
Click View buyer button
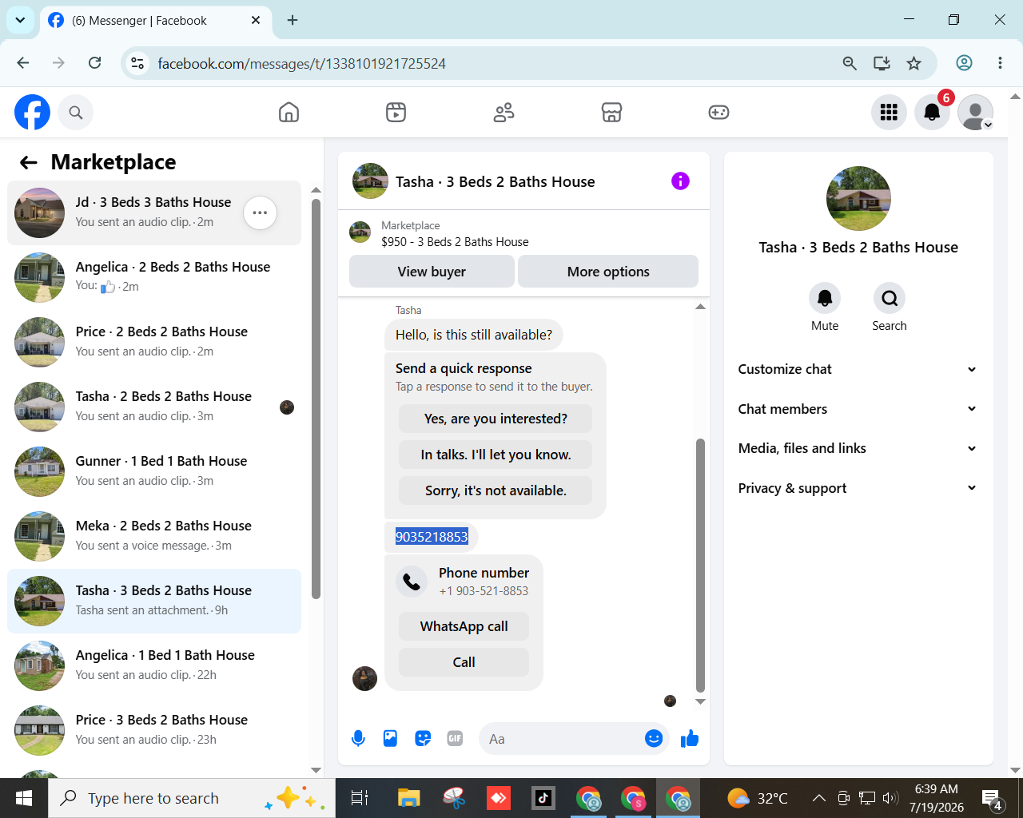[x=432, y=272]
